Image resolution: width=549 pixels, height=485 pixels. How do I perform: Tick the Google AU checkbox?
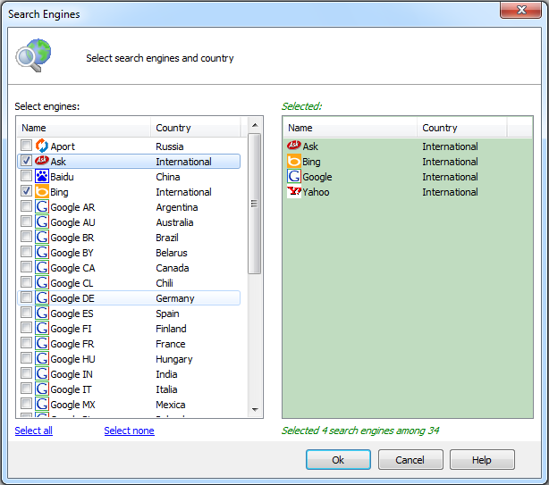pos(26,222)
